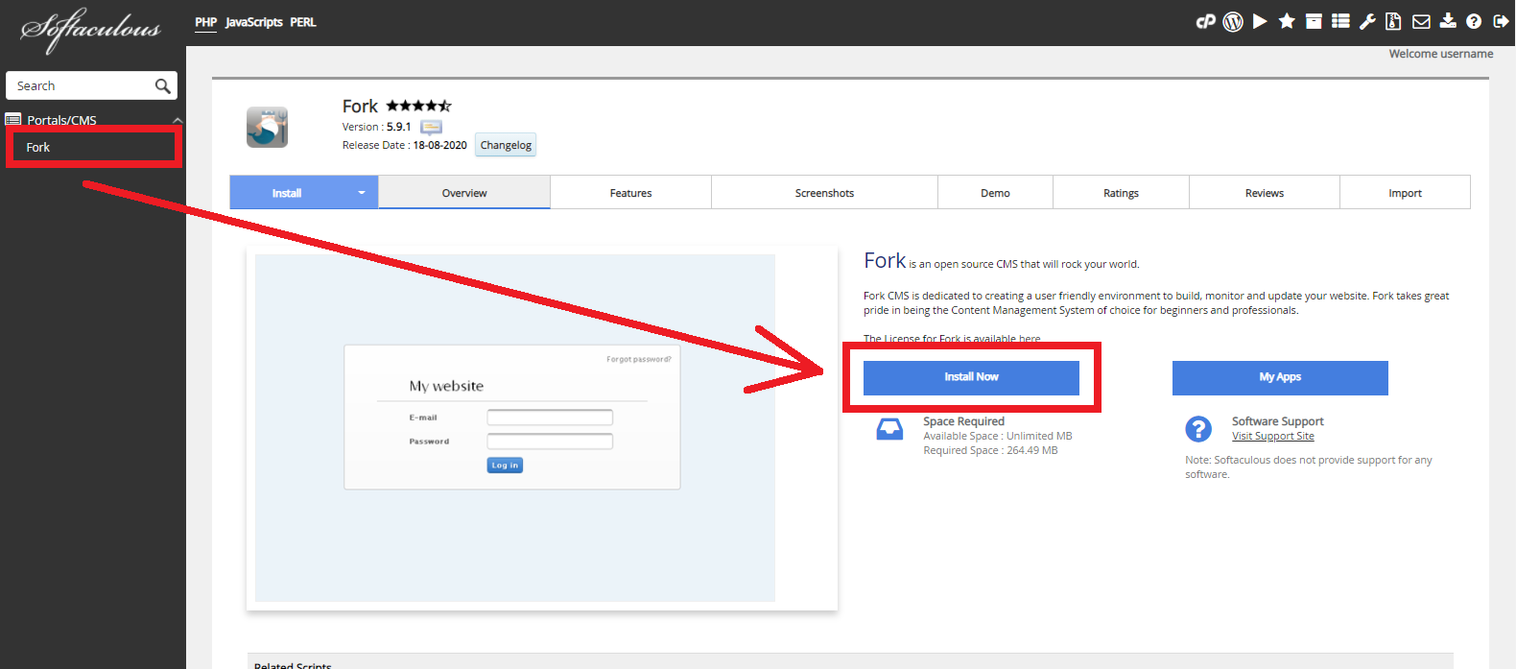Click the magnifier search icon in sidebar
Image resolution: width=1516 pixels, height=669 pixels.
coord(163,86)
